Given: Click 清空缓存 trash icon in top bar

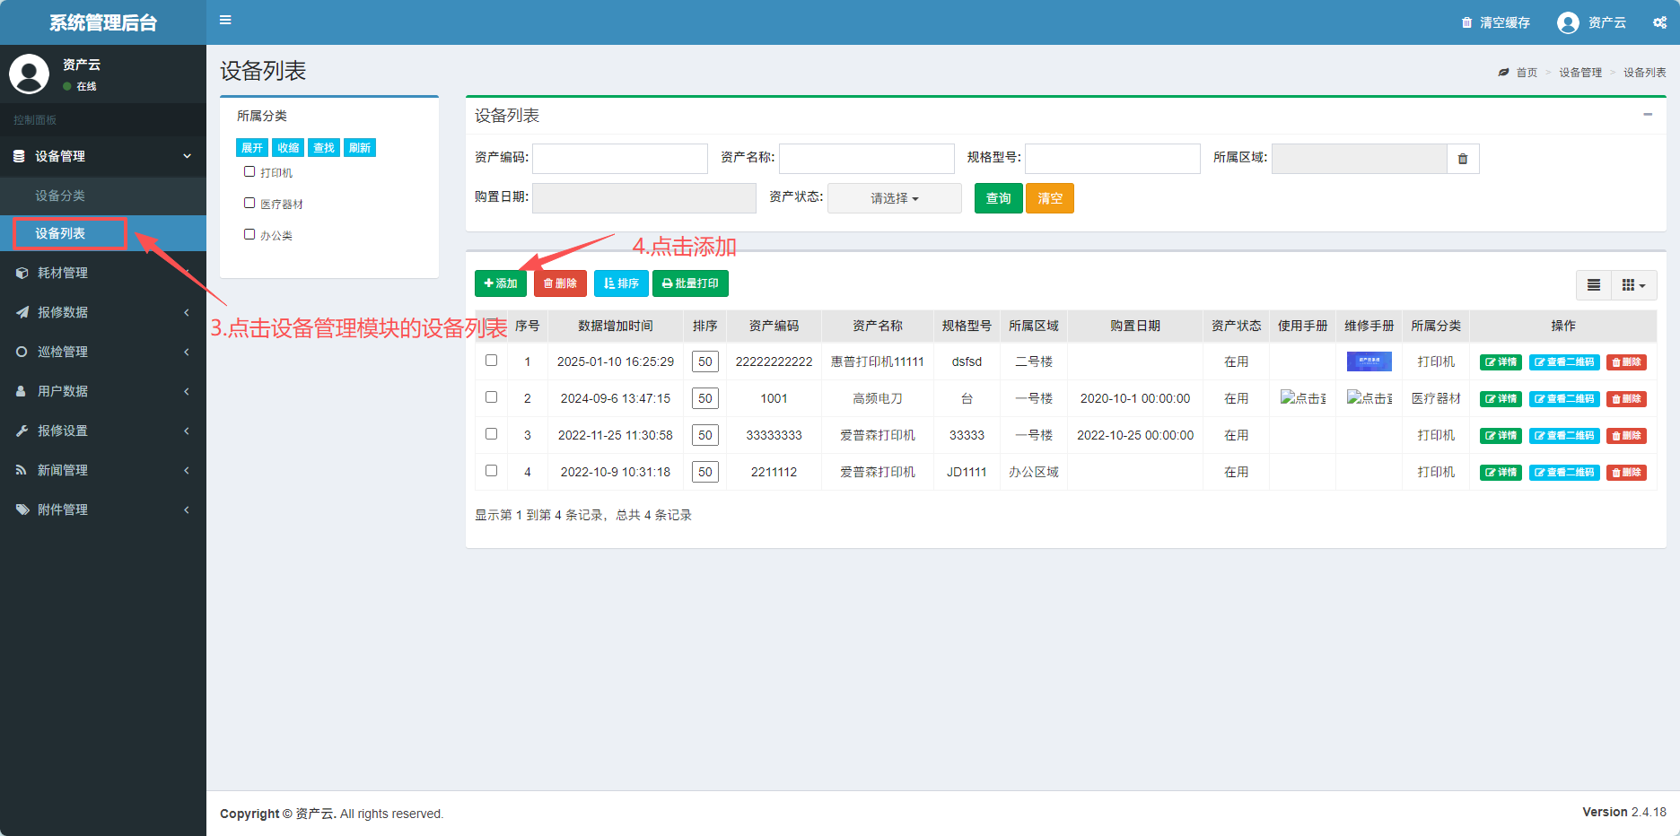Looking at the screenshot, I should (x=1466, y=22).
